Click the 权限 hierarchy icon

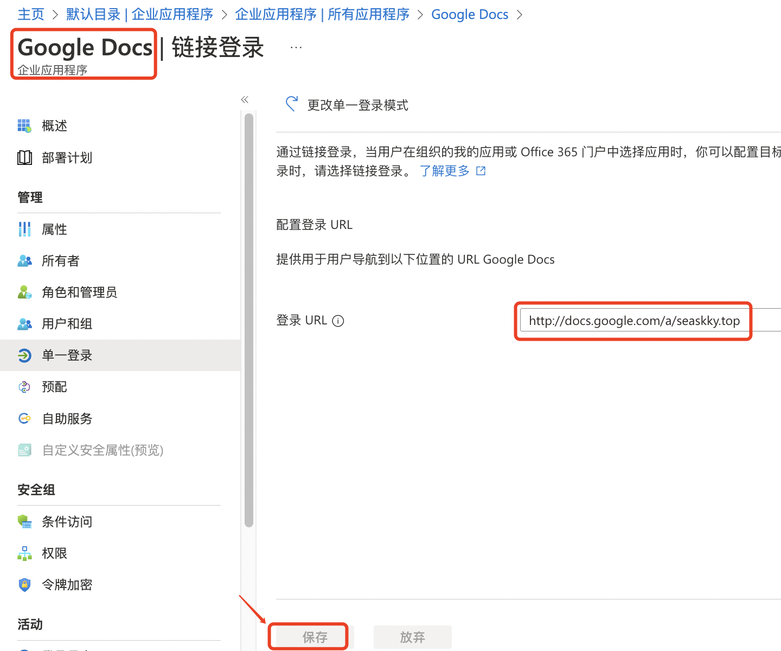pyautogui.click(x=24, y=553)
